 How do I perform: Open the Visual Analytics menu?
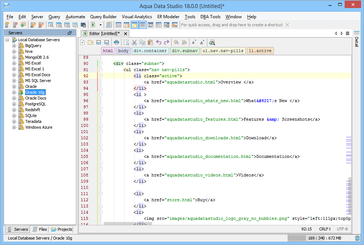pos(137,17)
